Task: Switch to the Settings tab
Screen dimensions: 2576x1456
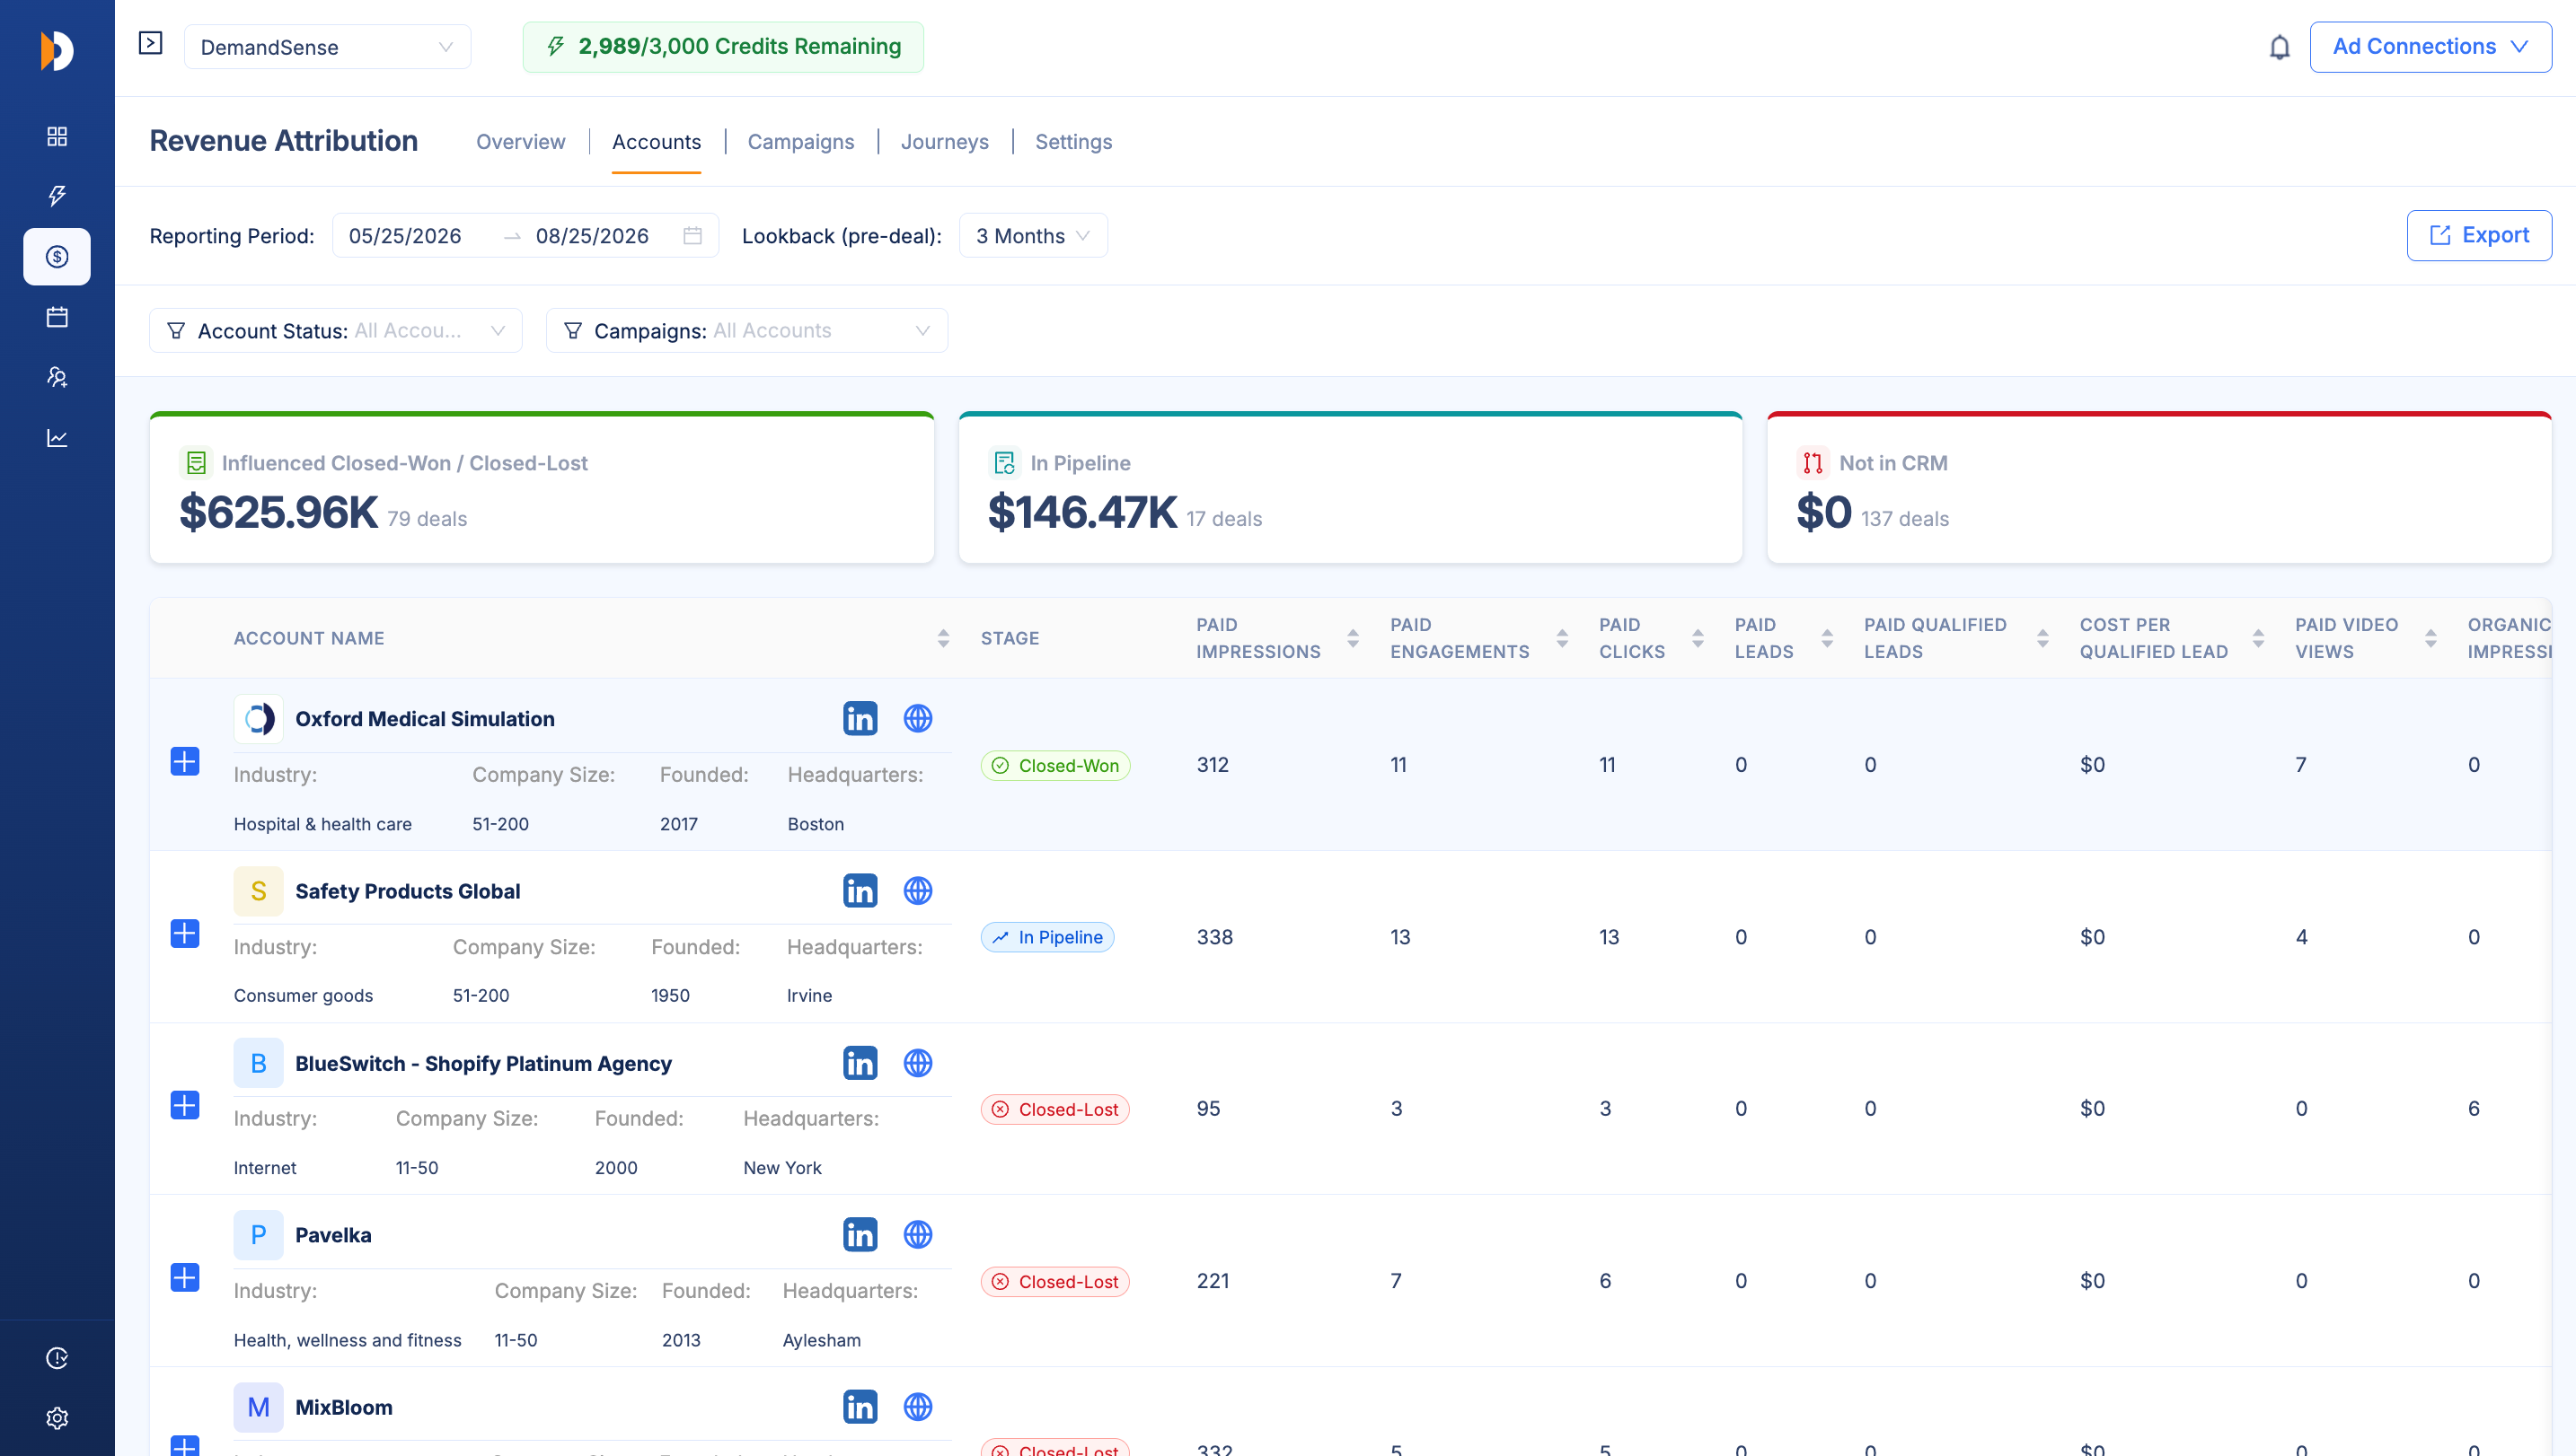Action: pyautogui.click(x=1073, y=142)
